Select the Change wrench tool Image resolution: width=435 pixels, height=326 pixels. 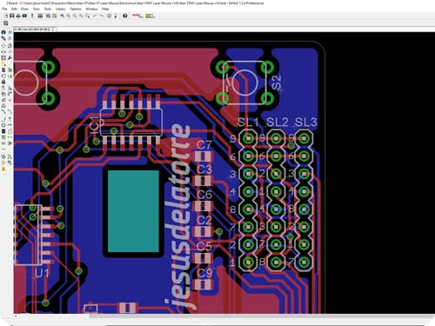[x=10, y=57]
